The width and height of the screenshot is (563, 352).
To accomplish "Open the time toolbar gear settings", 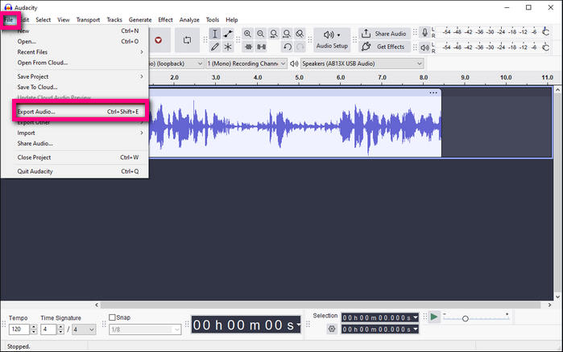I will (332, 329).
